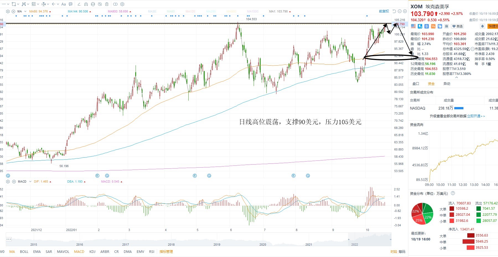498x257 pixels.
Task: Open MACD indicator settings gear
Action: click(x=8, y=181)
